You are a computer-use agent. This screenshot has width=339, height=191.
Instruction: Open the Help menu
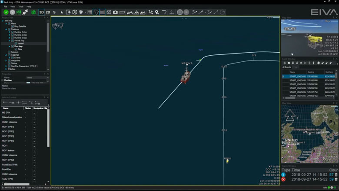pos(29,7)
